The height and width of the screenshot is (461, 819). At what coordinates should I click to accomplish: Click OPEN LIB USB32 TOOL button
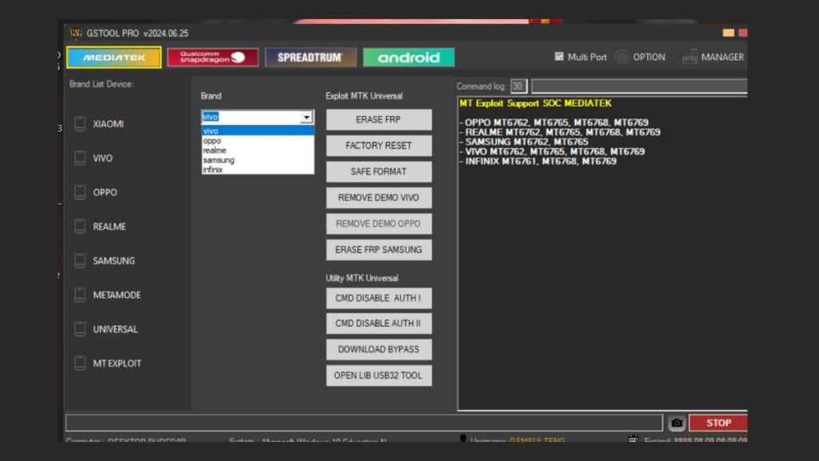378,375
